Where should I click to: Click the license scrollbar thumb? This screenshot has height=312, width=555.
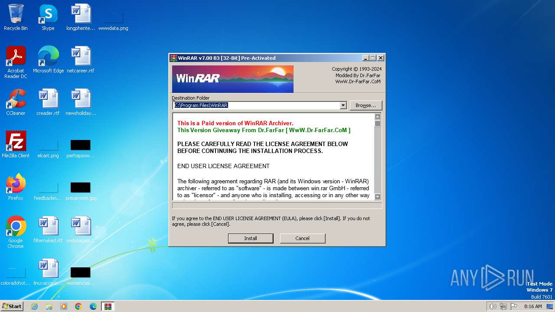(377, 123)
